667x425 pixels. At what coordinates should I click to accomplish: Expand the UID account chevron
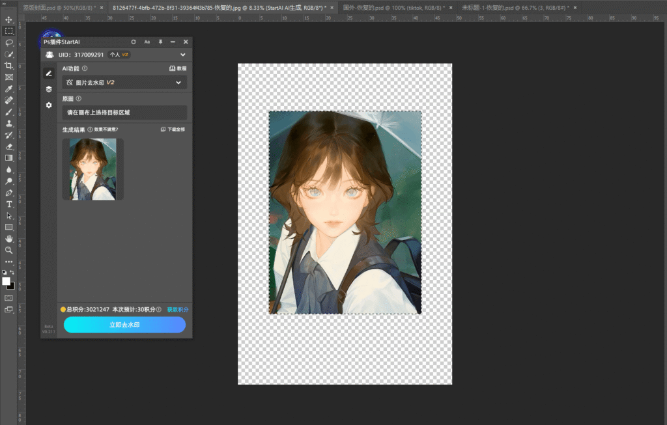pos(183,55)
